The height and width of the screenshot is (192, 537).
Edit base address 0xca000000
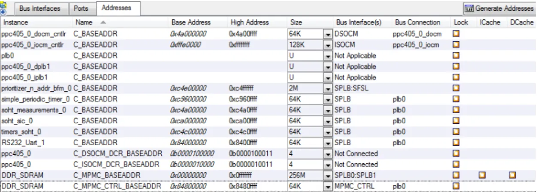[189, 120]
